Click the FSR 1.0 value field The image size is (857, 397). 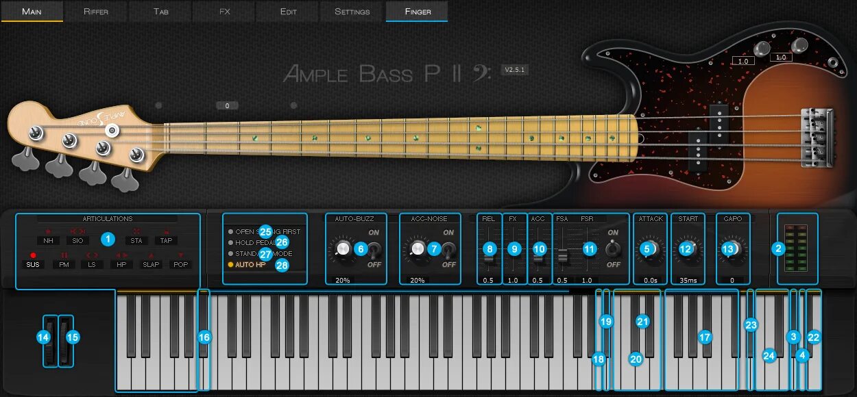[x=587, y=281]
